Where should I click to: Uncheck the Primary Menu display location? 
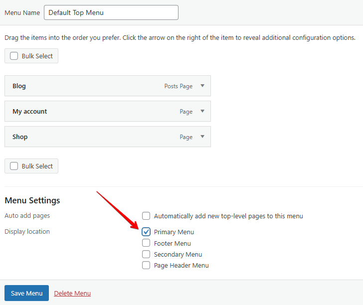tap(146, 232)
